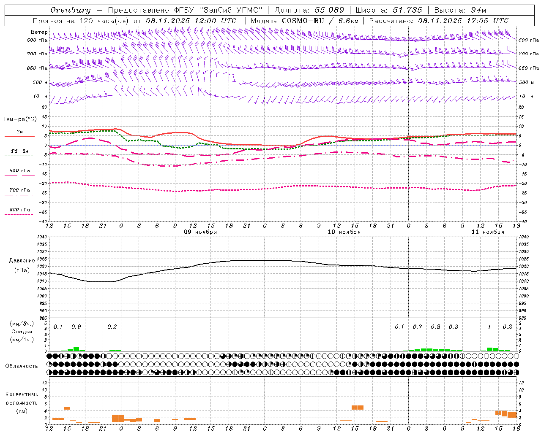Click the "Облачность" cloudiness label

(x=22, y=366)
